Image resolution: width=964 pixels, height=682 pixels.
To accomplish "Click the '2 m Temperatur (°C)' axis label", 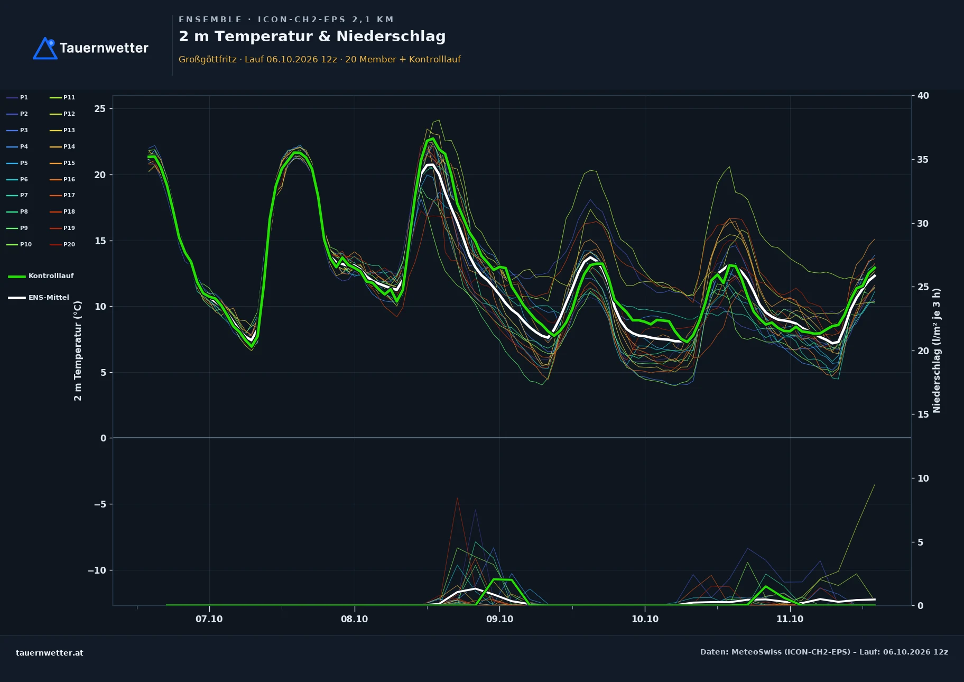I will click(78, 351).
